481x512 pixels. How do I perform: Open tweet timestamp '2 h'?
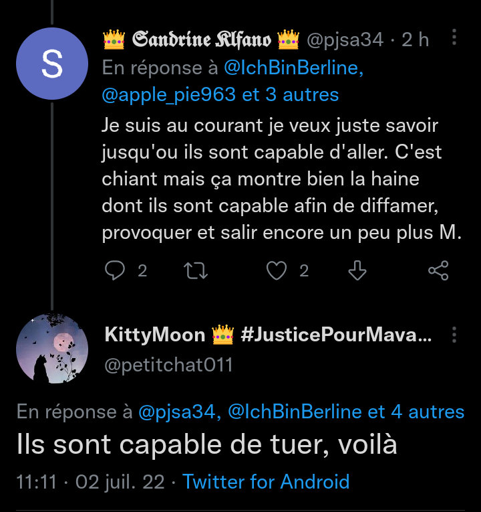click(415, 40)
